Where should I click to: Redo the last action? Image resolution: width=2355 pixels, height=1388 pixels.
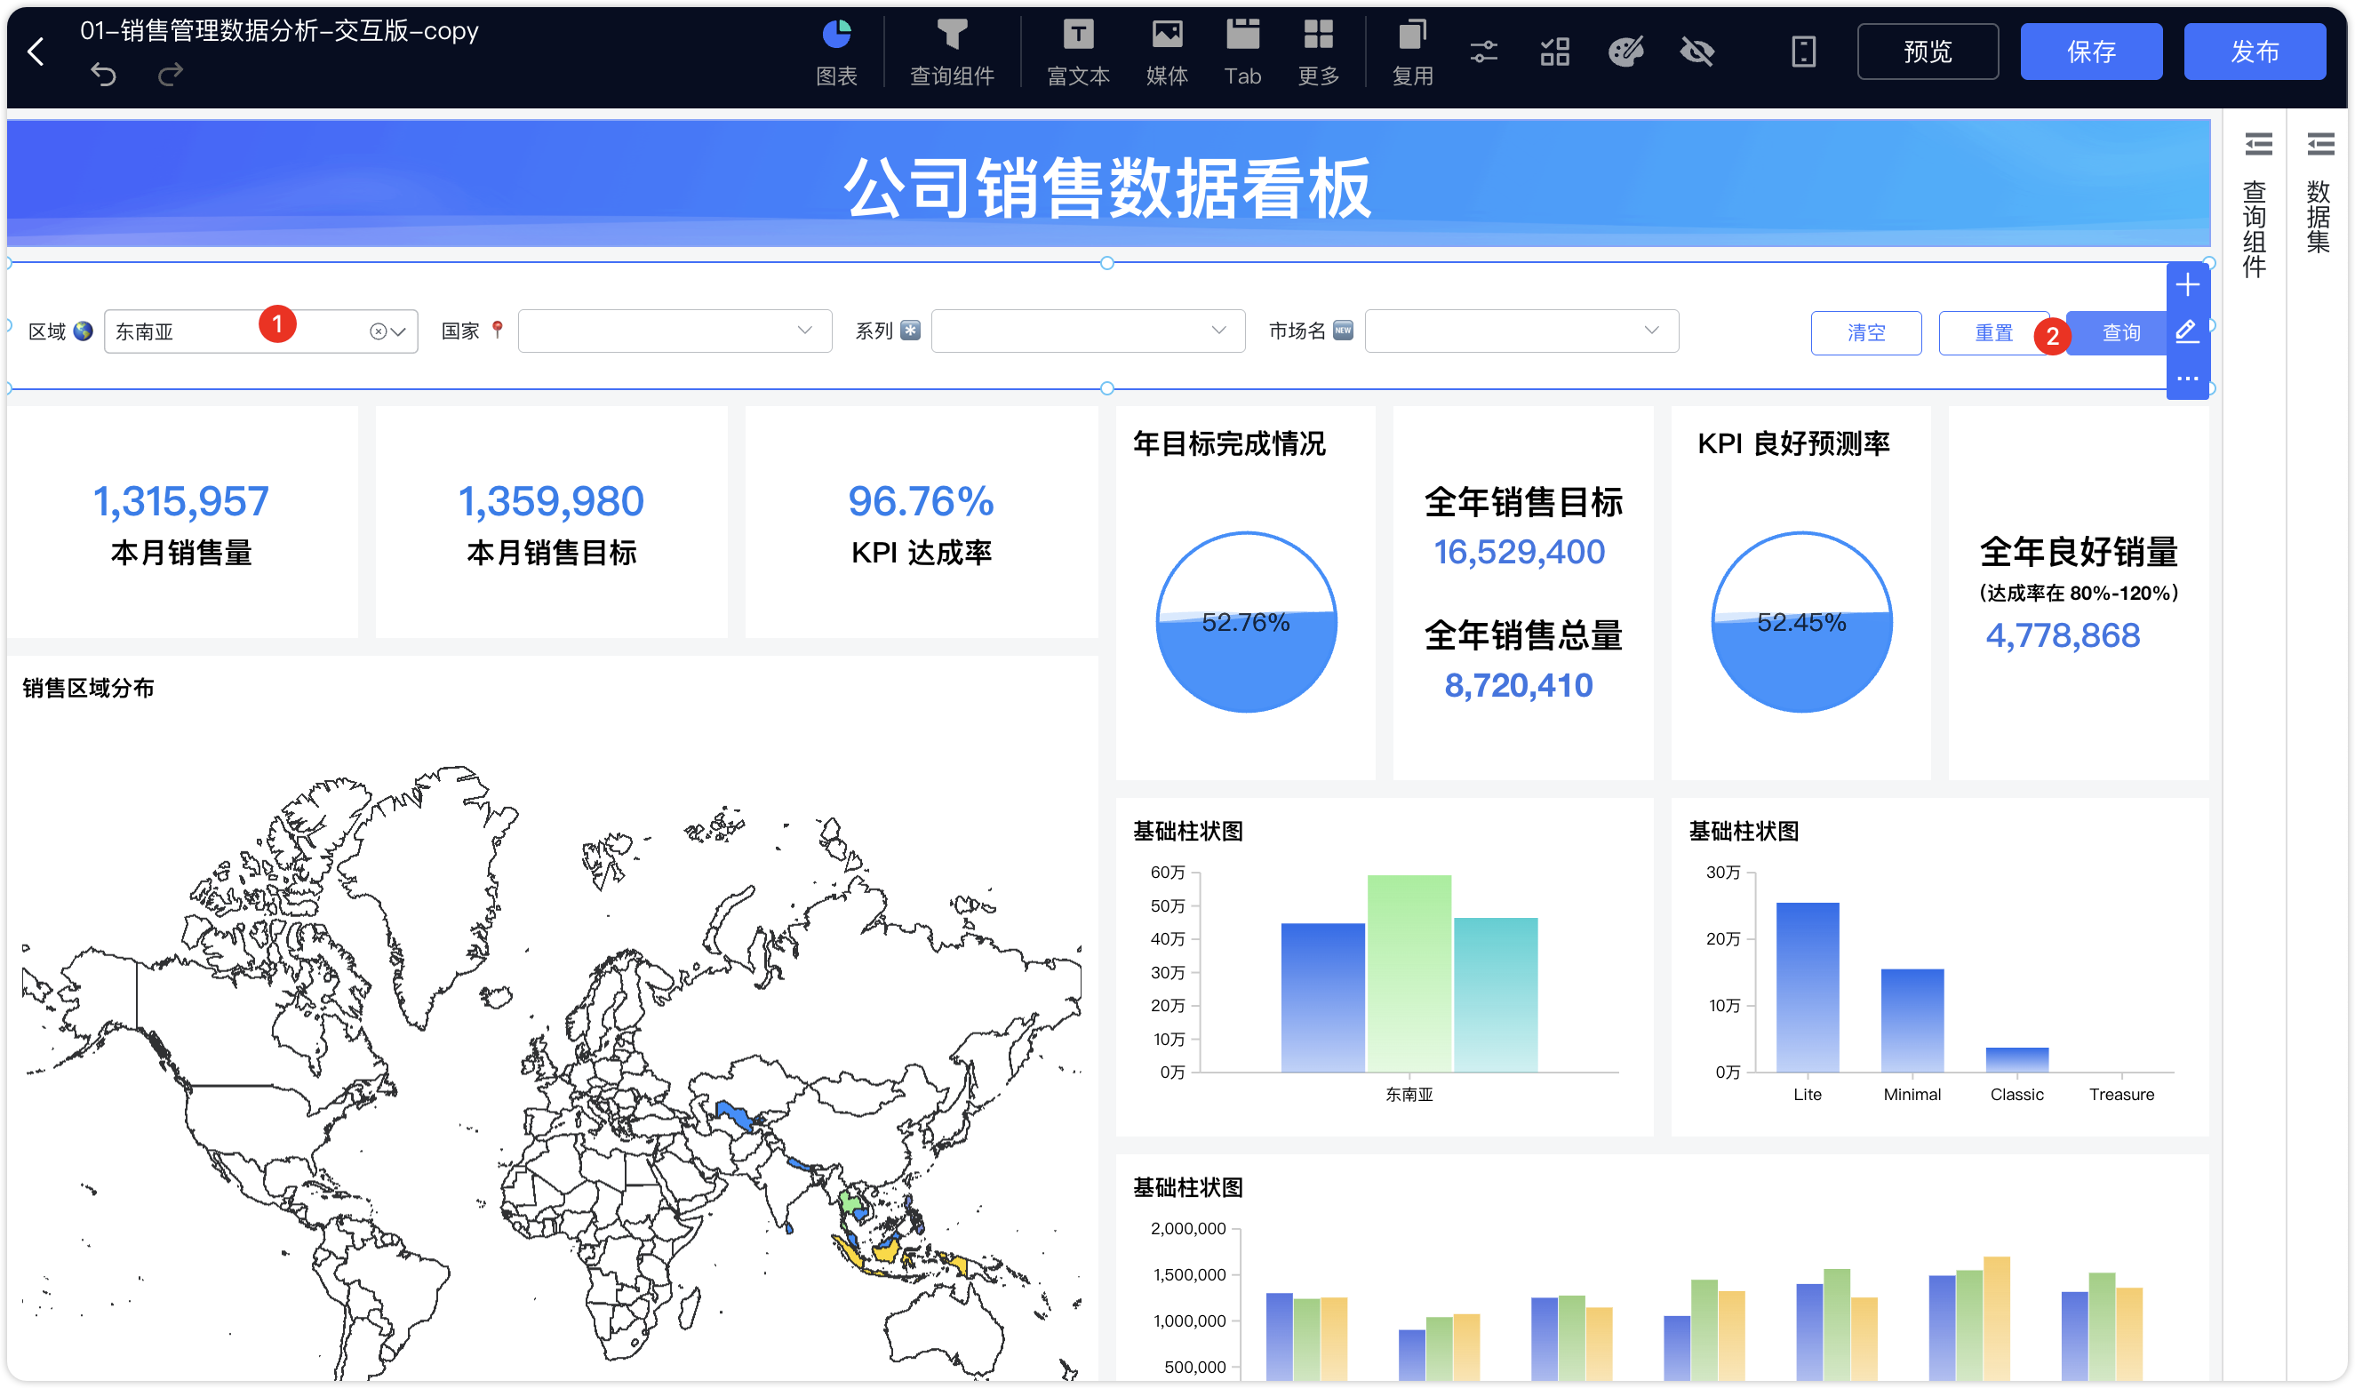(x=171, y=74)
